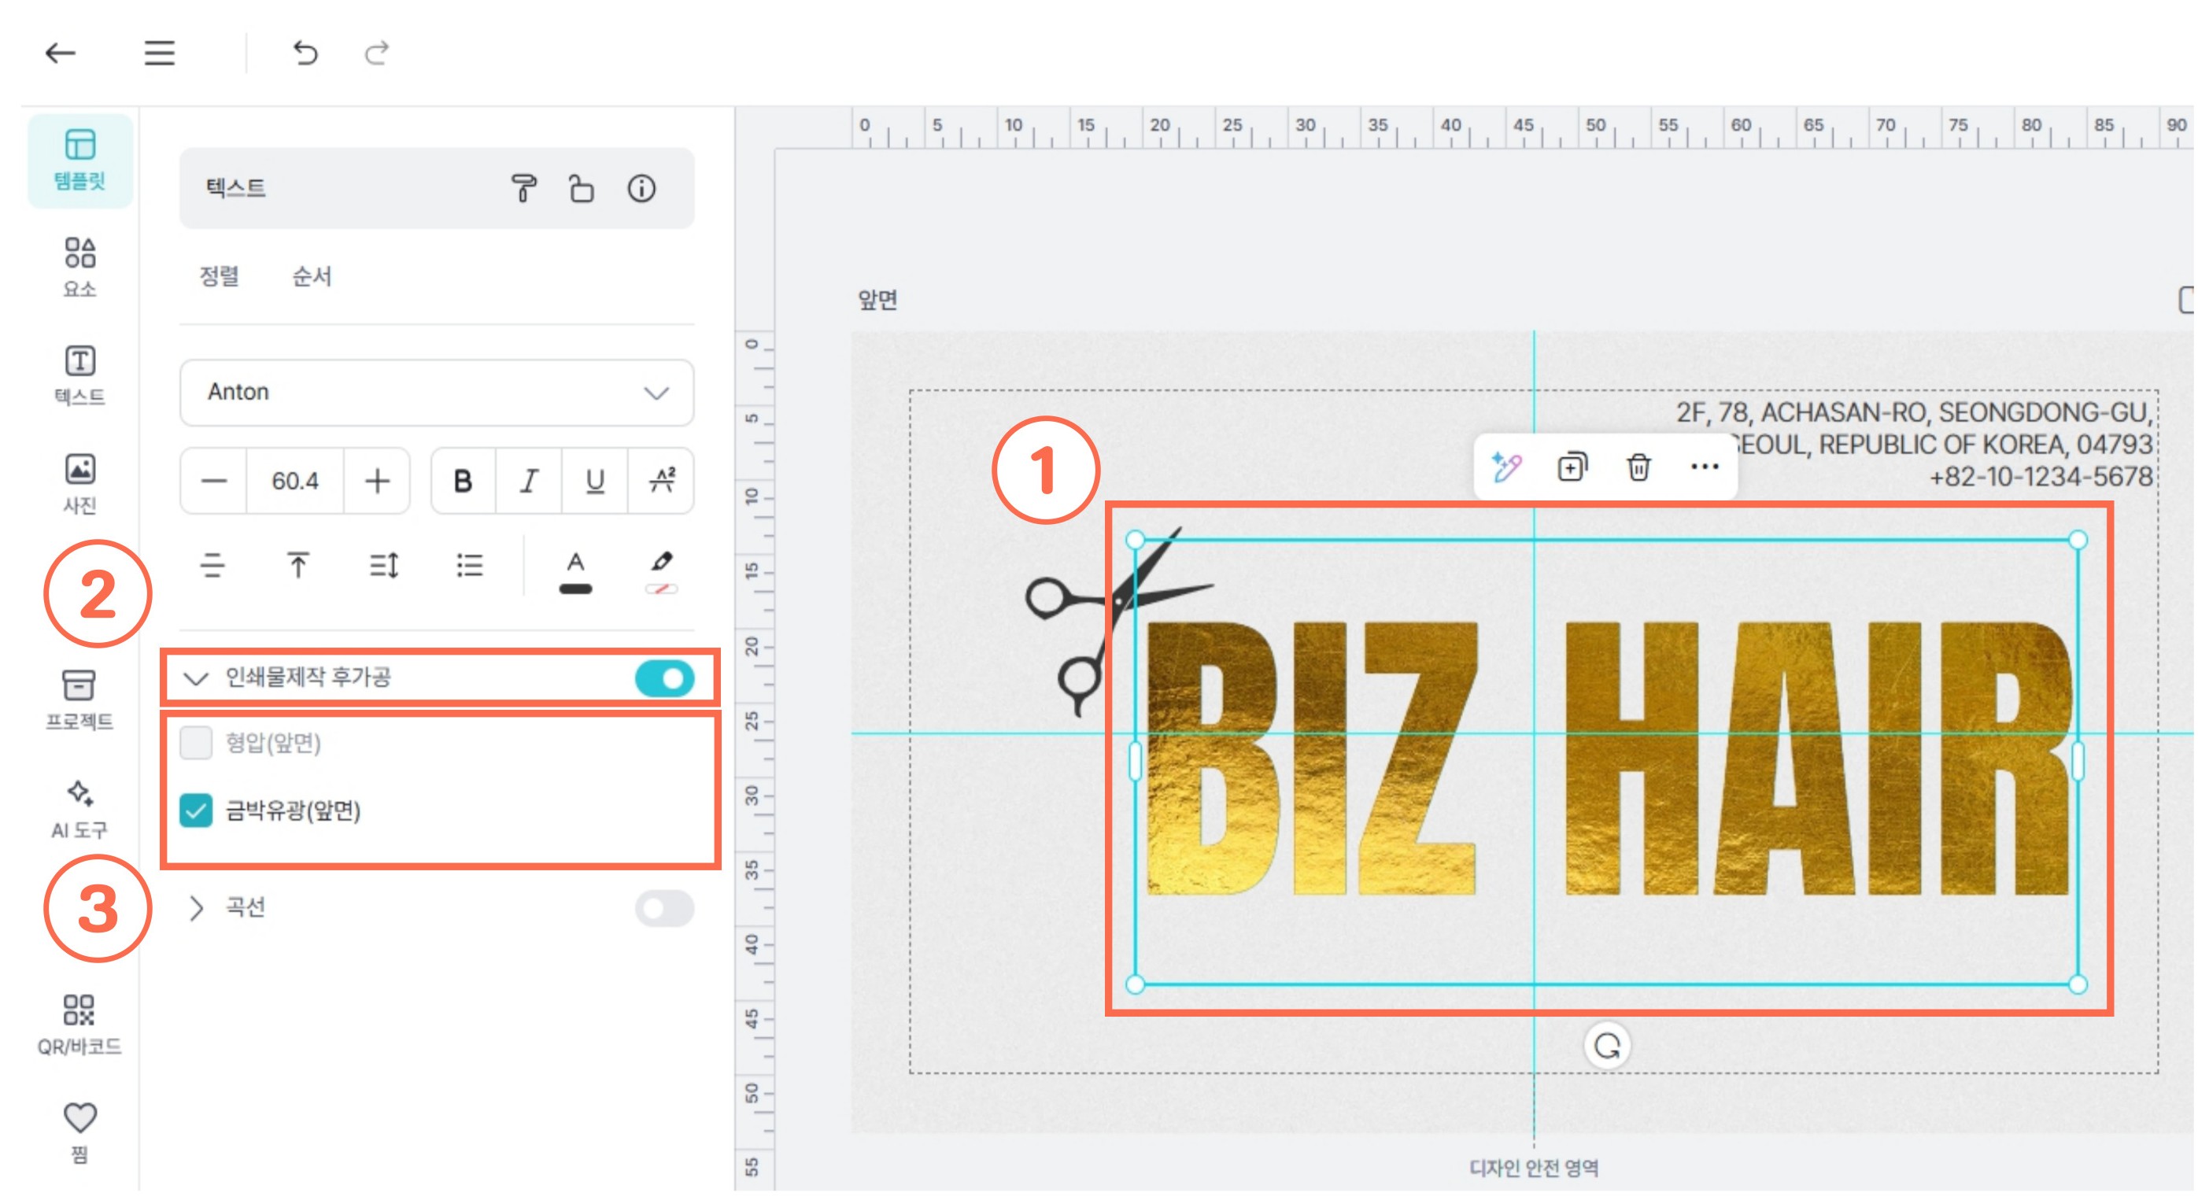The width and height of the screenshot is (2198, 1200).
Task: Uncheck 금박유광(앞면) checkbox
Action: [x=196, y=810]
